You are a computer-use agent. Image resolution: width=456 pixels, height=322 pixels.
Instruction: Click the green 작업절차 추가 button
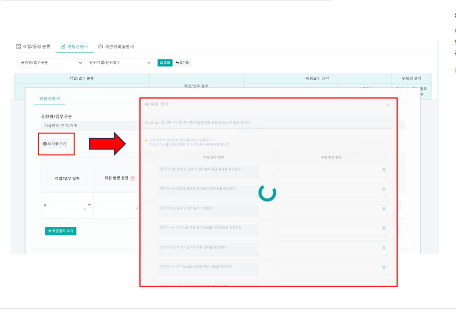tap(60, 231)
